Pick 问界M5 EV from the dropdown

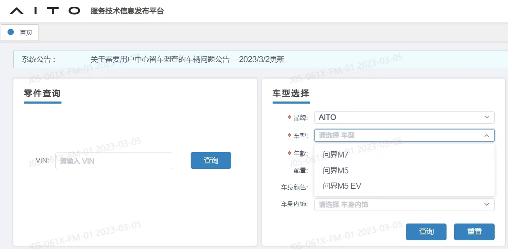(x=342, y=186)
